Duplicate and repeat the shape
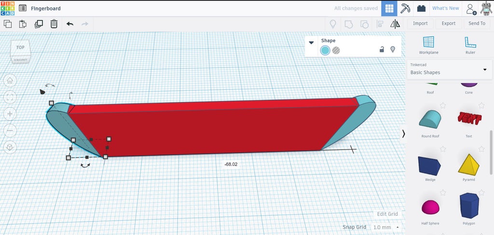Image resolution: width=494 pixels, height=235 pixels. pos(39,24)
